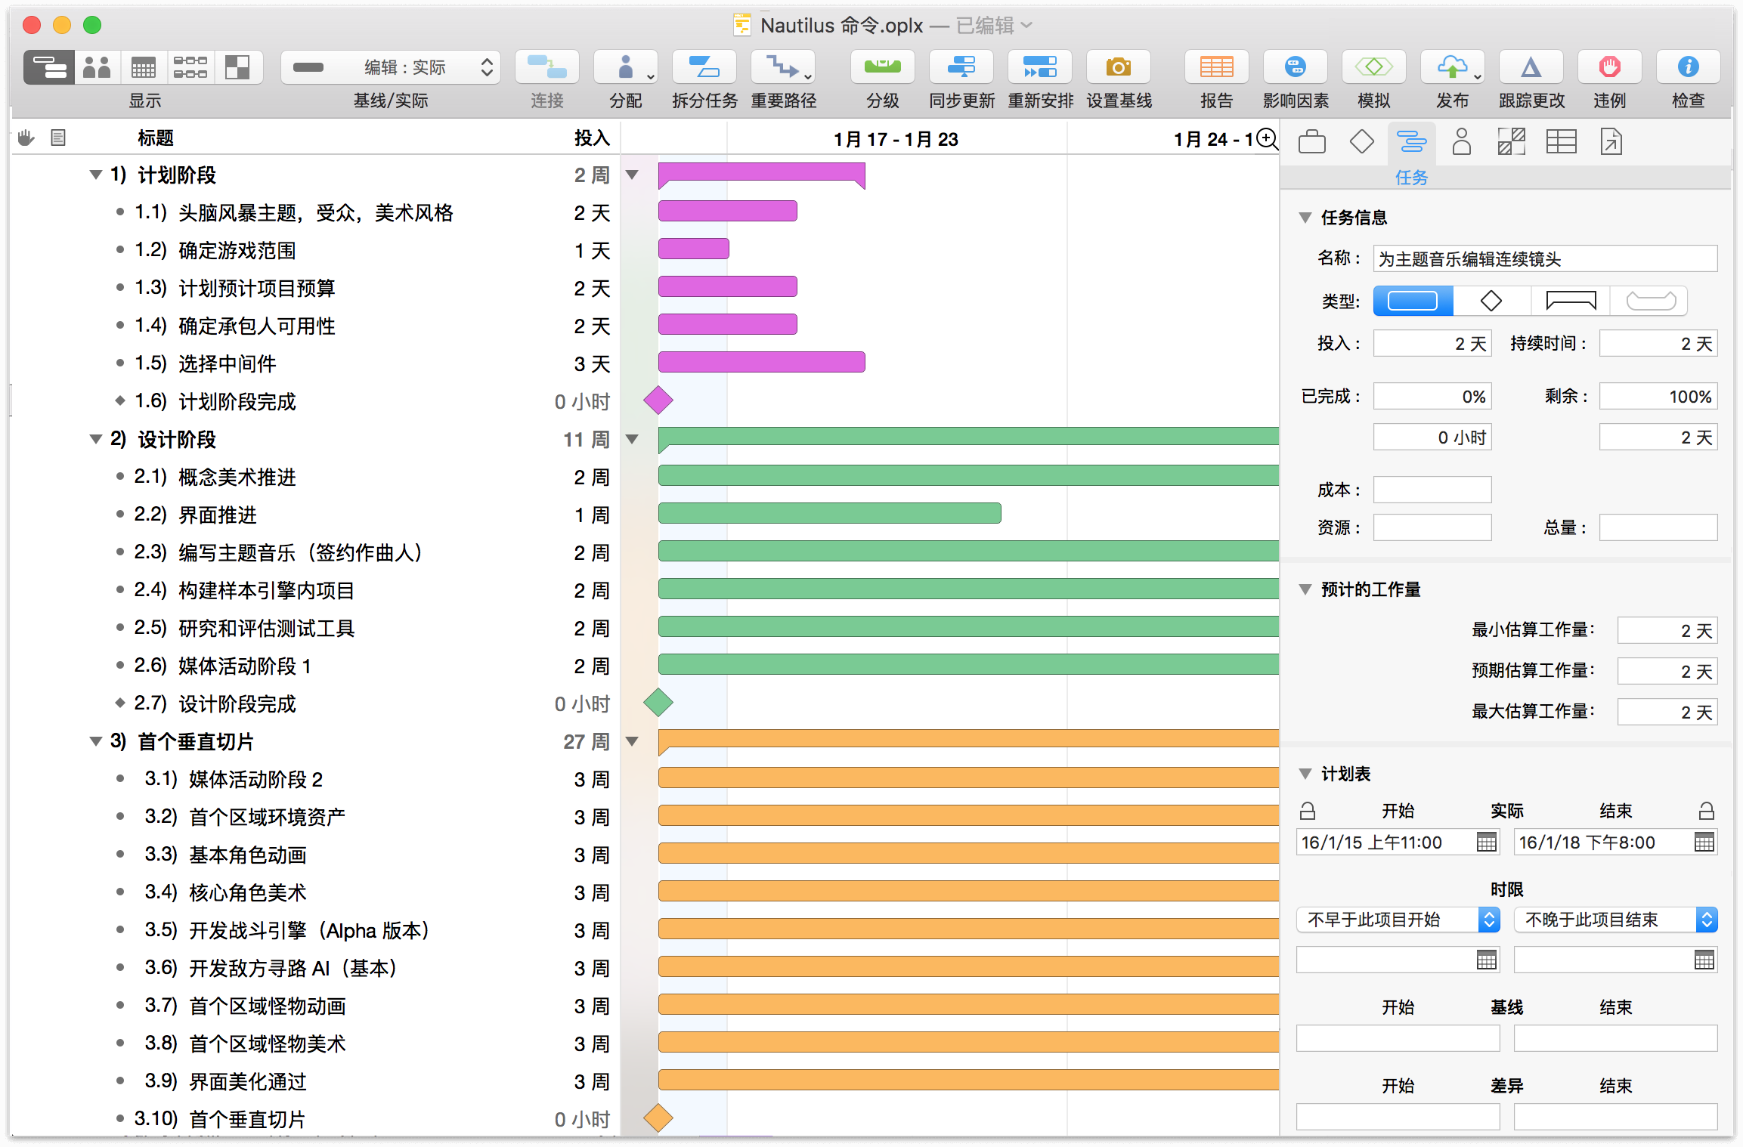
Task: Open the Reports toolbar icon
Action: pos(1216,68)
